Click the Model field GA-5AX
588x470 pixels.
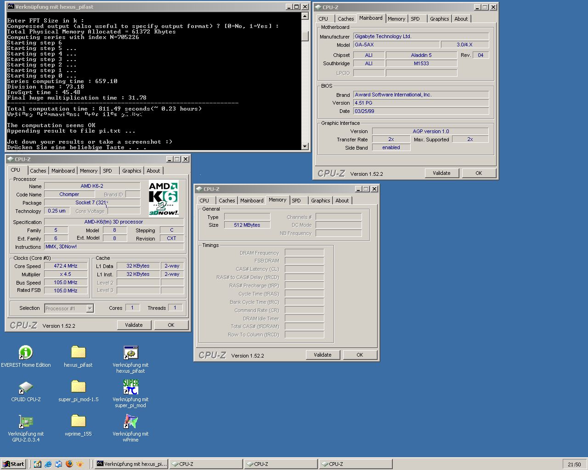pos(396,45)
